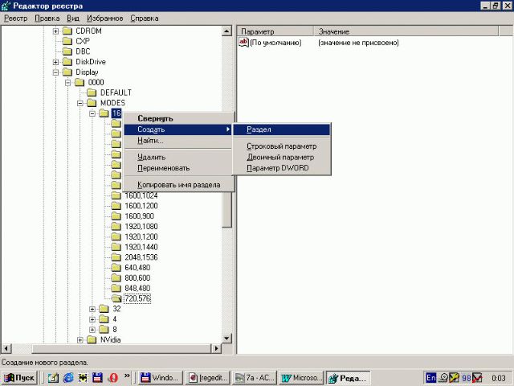Click the 1600,1024 folder icon
This screenshot has height=386, width=514.
116,195
